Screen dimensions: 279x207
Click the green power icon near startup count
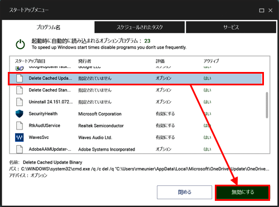pos(20,44)
